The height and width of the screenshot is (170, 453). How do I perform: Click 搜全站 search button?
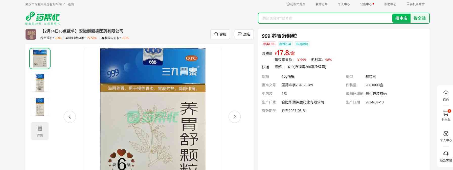pos(420,18)
